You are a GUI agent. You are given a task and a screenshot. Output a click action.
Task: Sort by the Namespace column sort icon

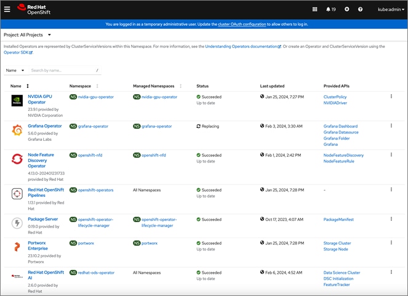pyautogui.click(x=97, y=86)
